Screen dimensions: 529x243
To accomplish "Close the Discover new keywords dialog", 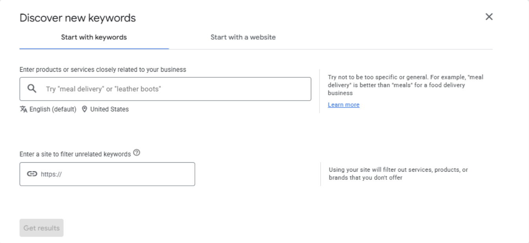I will [489, 17].
